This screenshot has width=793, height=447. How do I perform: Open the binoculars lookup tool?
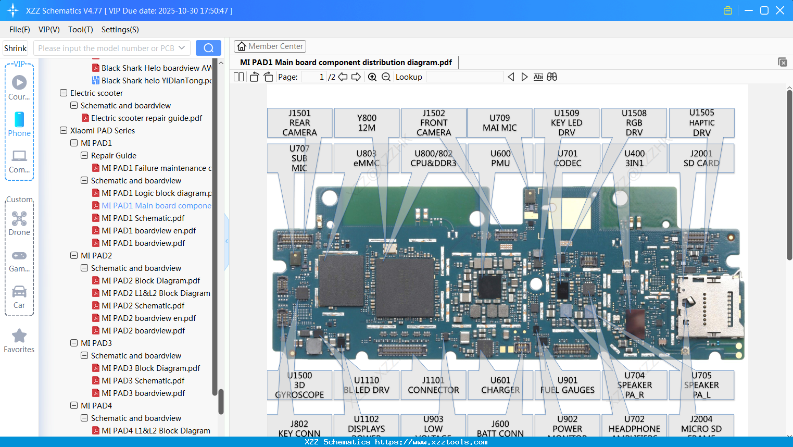552,77
